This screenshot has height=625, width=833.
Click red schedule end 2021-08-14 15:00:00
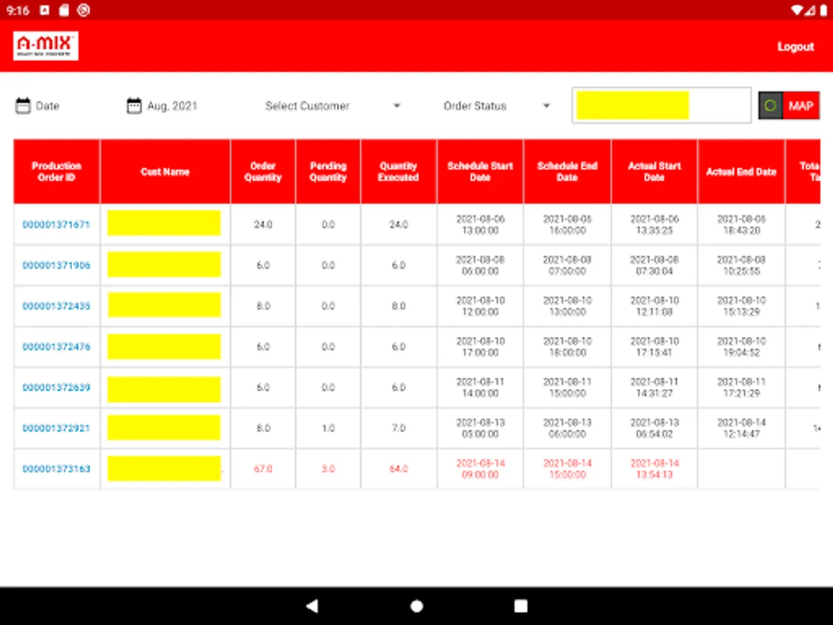click(567, 469)
